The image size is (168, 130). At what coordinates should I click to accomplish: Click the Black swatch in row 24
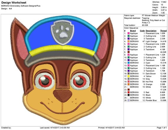point(129,95)
